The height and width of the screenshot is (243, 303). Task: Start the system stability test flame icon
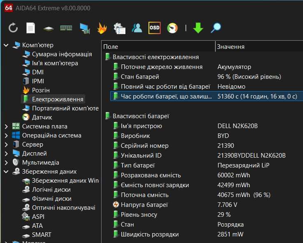(102, 28)
